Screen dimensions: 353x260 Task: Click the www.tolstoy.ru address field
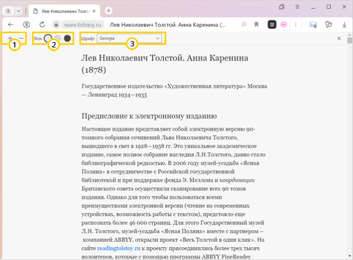pyautogui.click(x=79, y=24)
